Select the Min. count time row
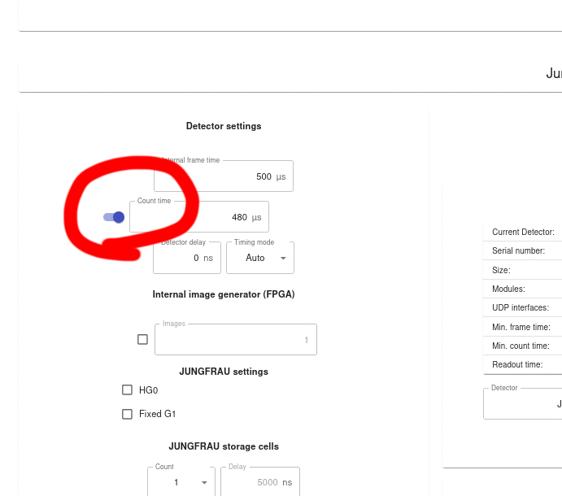Screen dimensions: 562x496 pyautogui.click(x=521, y=346)
